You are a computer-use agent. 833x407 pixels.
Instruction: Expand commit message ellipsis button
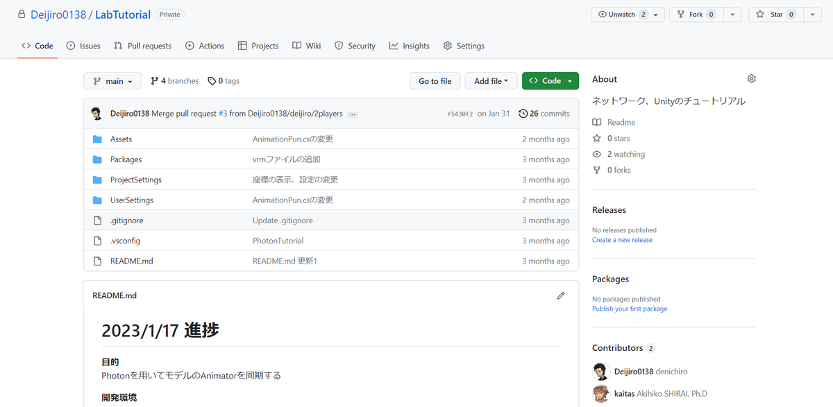(x=353, y=114)
